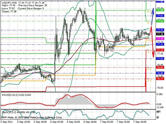The image size is (166, 124).
Task: Click the 7 Sep 10:00 time marker
Action: [123, 122]
